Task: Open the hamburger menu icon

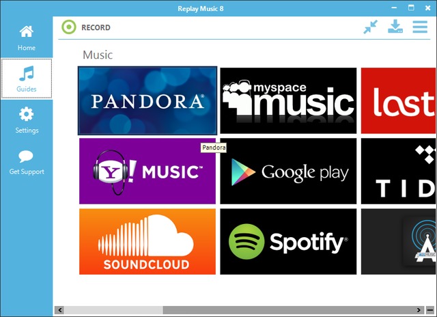Action: tap(420, 27)
